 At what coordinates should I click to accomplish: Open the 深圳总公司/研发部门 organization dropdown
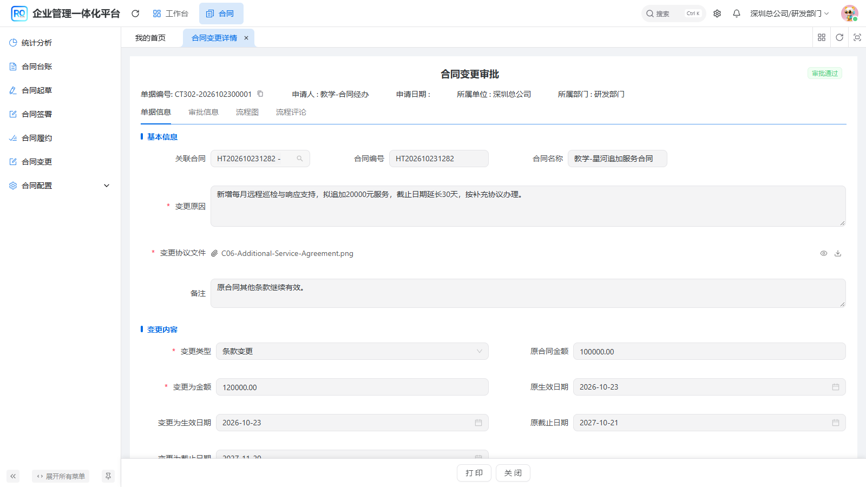tap(789, 14)
